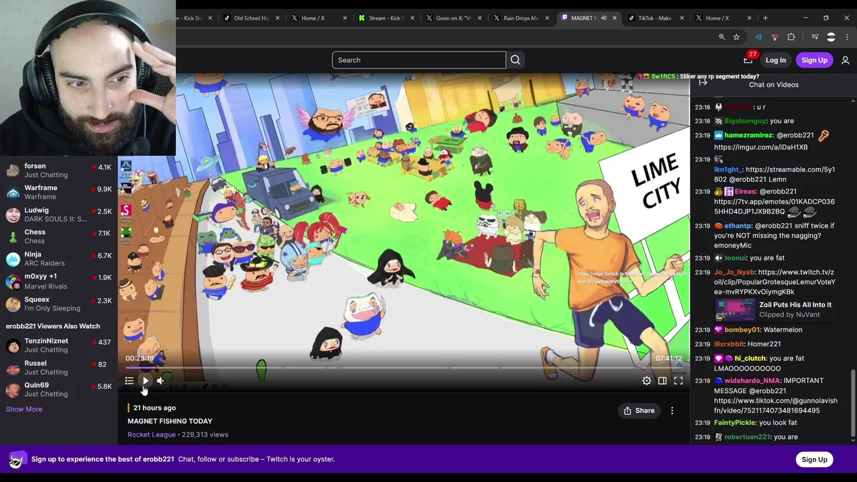Click Sign Up in the purple banner
The height and width of the screenshot is (482, 857).
pos(814,459)
